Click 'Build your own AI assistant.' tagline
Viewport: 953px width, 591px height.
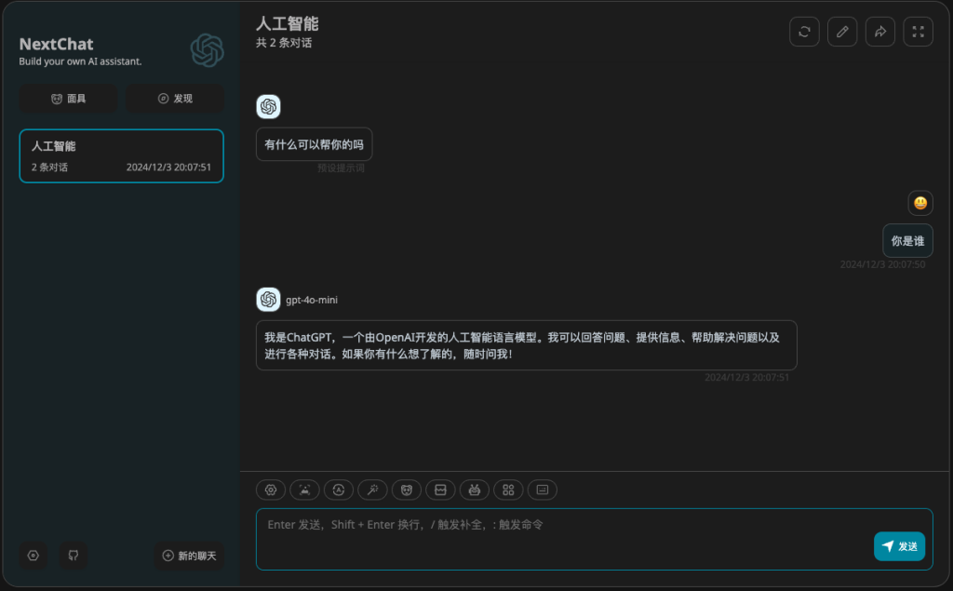tap(80, 61)
